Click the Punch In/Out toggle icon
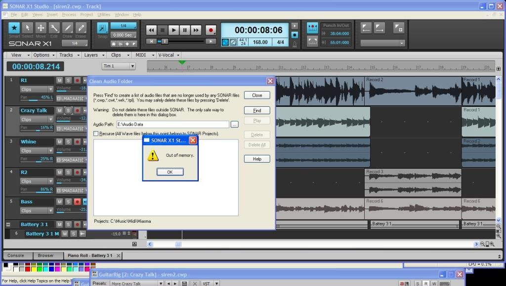 (x=312, y=28)
